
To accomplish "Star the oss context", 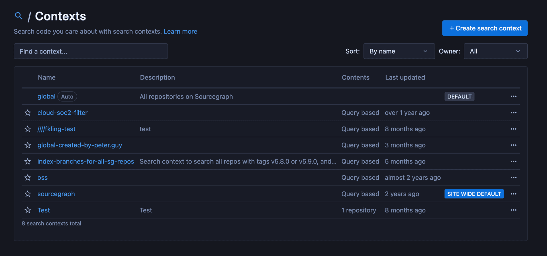I will point(28,178).
